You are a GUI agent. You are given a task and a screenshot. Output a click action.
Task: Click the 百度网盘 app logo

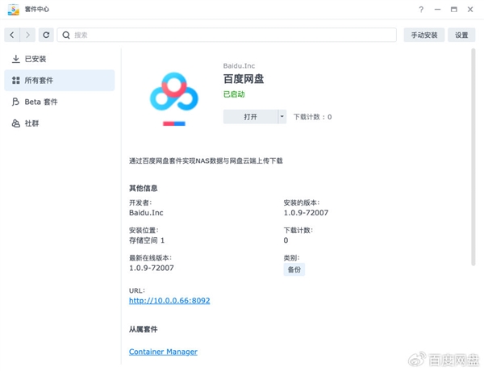point(174,96)
